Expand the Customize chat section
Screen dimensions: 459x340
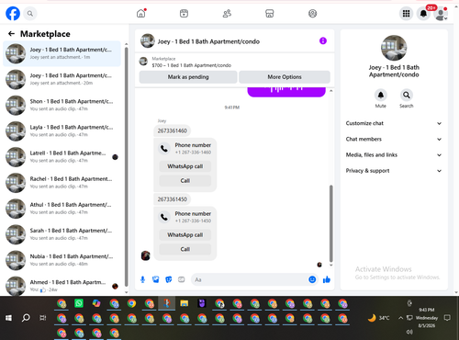tap(394, 123)
